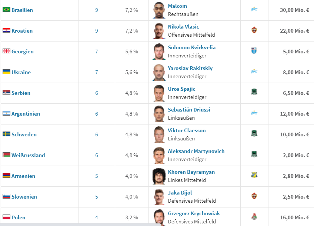
Task: Open Yaroslav Rakitskiy's player profile link
Action: pos(190,68)
